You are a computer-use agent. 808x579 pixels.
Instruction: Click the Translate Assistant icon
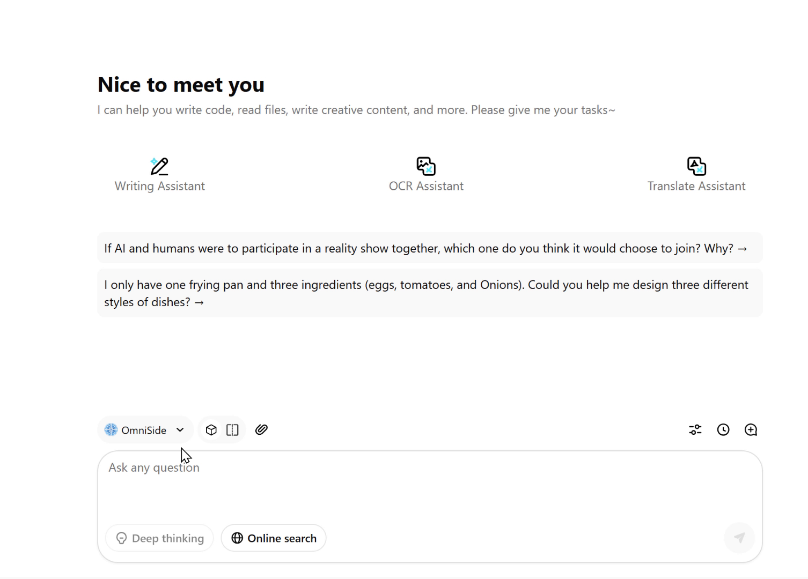(x=696, y=166)
